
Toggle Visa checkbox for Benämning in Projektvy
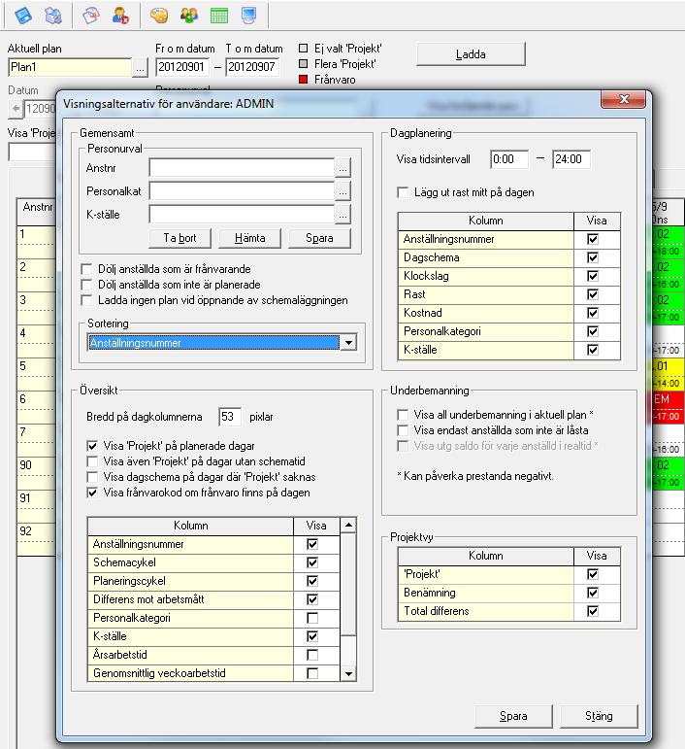(593, 593)
